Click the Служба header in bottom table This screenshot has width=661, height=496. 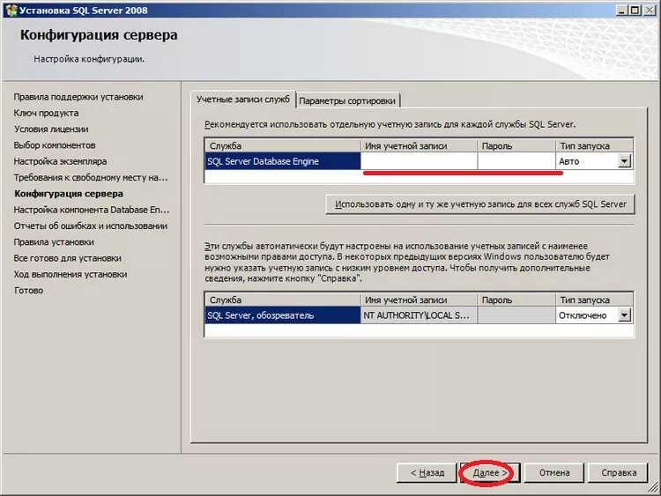tap(282, 300)
